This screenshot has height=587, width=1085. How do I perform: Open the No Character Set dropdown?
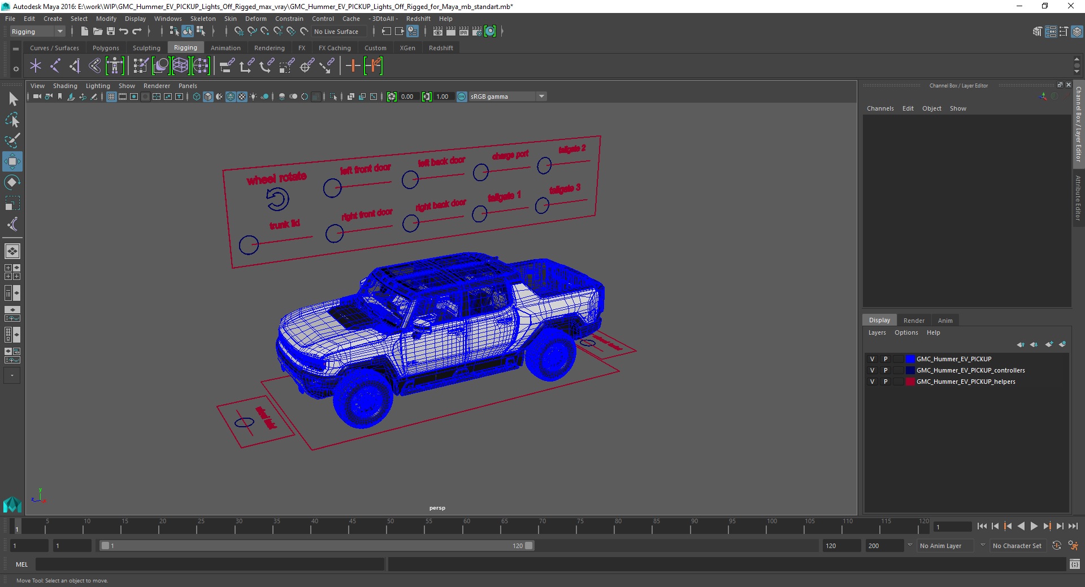1017,546
